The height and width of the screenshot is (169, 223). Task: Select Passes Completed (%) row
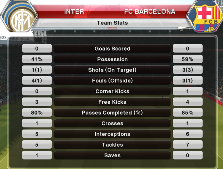coord(112,112)
